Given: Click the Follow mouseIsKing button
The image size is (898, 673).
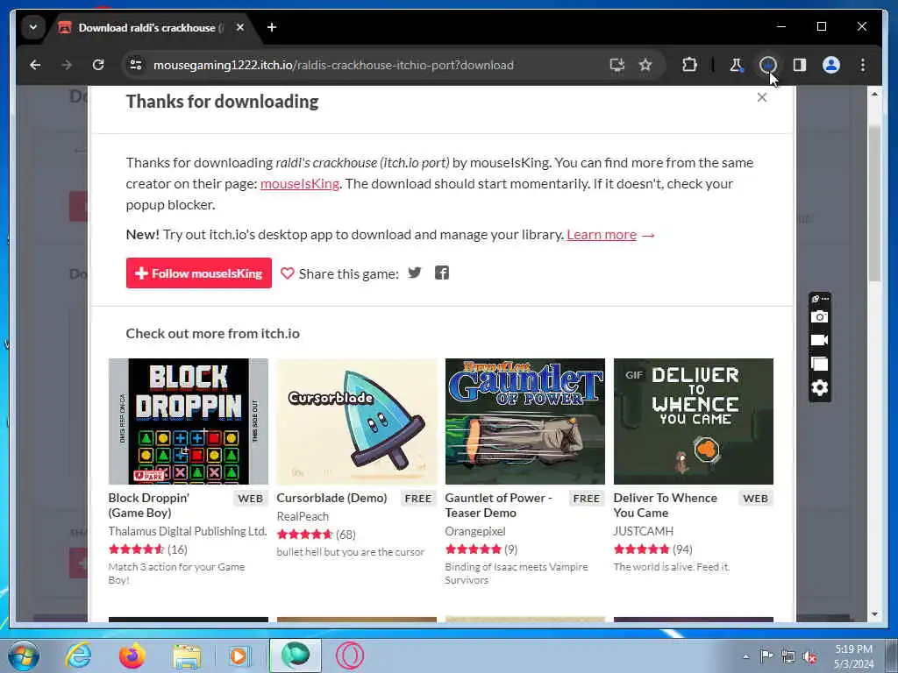Looking at the screenshot, I should pyautogui.click(x=199, y=273).
